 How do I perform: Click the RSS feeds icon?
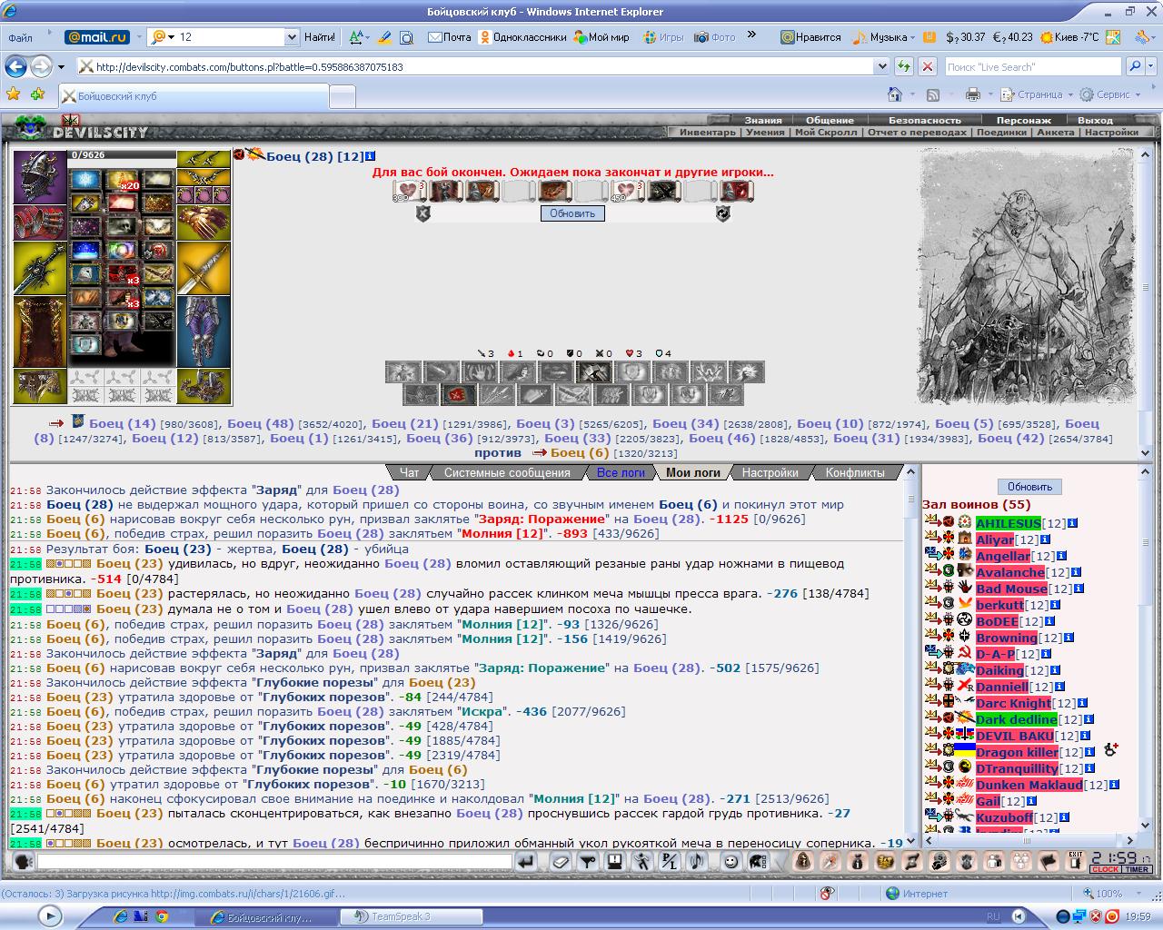tap(932, 94)
